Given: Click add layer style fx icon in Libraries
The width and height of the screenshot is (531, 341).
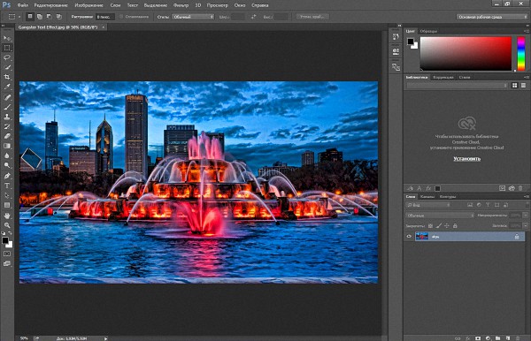Looking at the screenshot, I should click(428, 188).
